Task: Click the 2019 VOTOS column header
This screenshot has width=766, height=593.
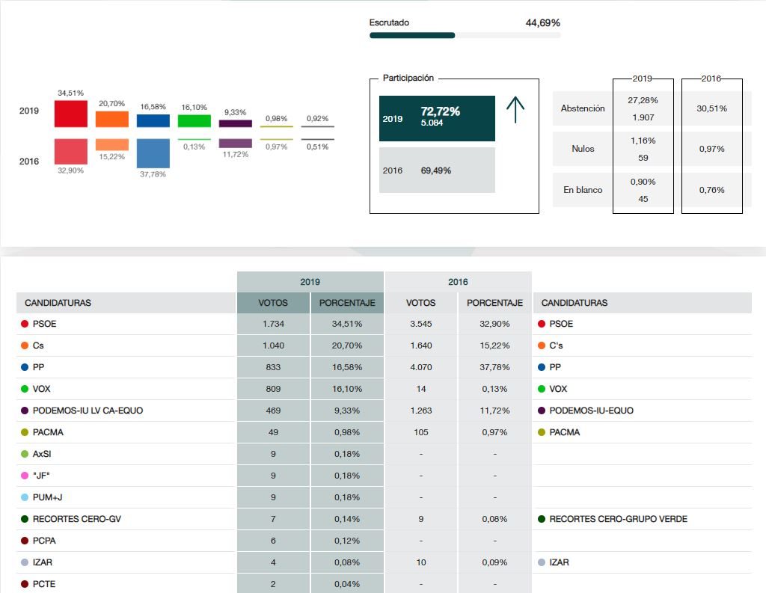Action: (273, 303)
